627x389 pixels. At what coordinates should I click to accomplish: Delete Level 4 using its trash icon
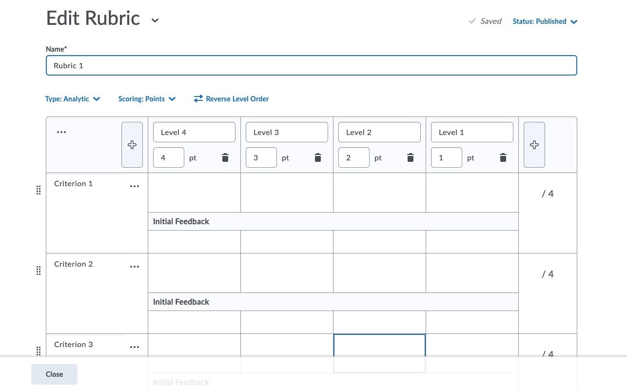point(225,157)
